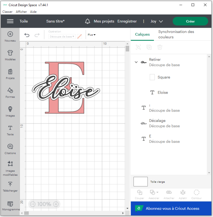This screenshot has height=217, width=213.
Task: Click the canvas horizontal scrollbar right arrow
Action: pyautogui.click(x=123, y=213)
